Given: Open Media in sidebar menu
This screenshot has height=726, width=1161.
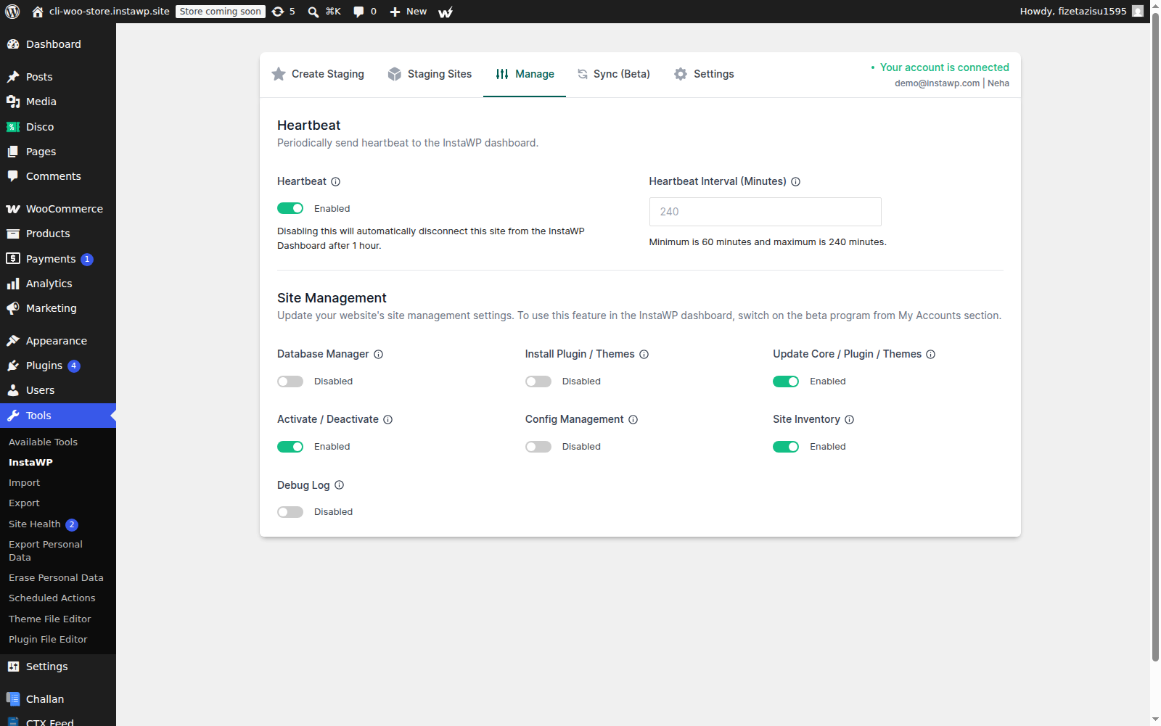Looking at the screenshot, I should coord(58,102).
